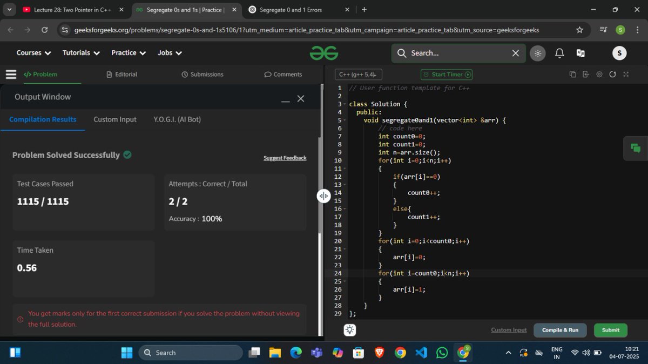Expand the Tutorials menu
This screenshot has height=364, width=648.
point(81,53)
